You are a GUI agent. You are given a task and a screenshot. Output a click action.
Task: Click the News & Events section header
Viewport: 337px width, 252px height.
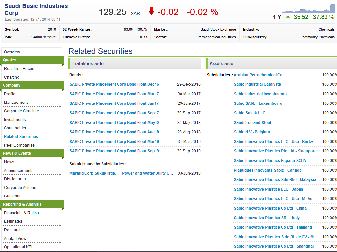tap(32, 153)
